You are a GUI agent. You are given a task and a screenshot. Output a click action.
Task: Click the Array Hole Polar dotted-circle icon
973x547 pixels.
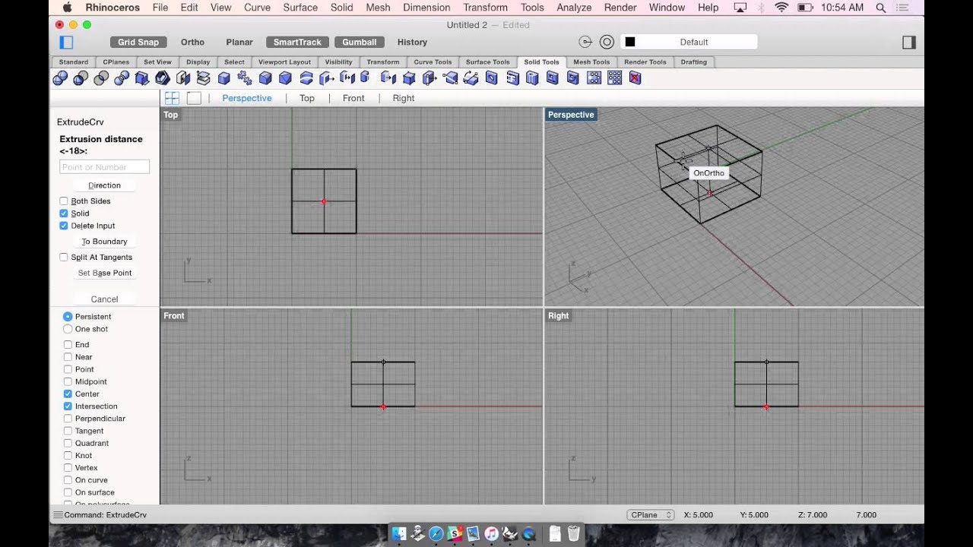(594, 78)
